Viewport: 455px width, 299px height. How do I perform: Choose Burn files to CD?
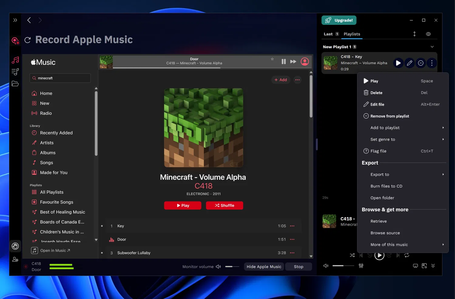[402, 186]
